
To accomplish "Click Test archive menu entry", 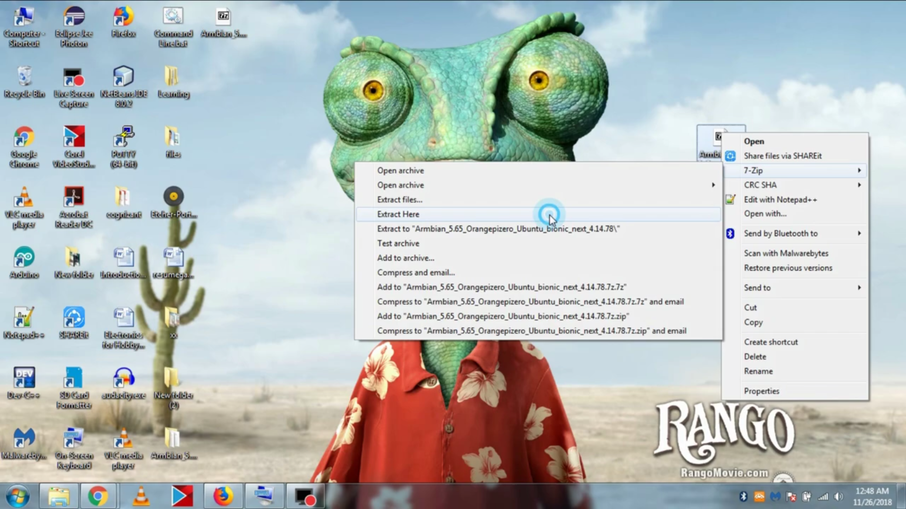I will pyautogui.click(x=398, y=243).
